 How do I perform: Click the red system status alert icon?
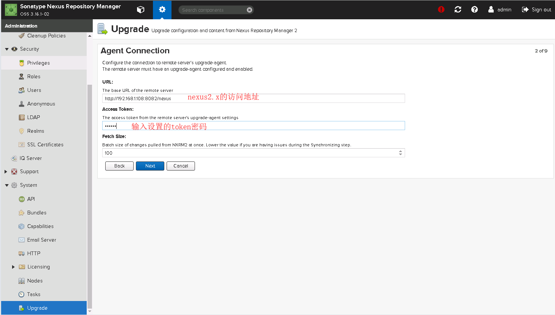[x=441, y=9]
